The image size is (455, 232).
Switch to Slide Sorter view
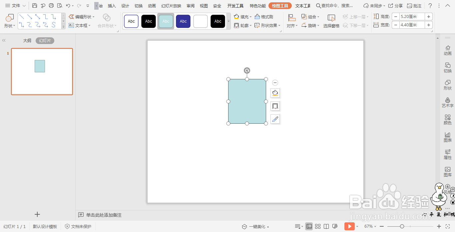coord(318,226)
